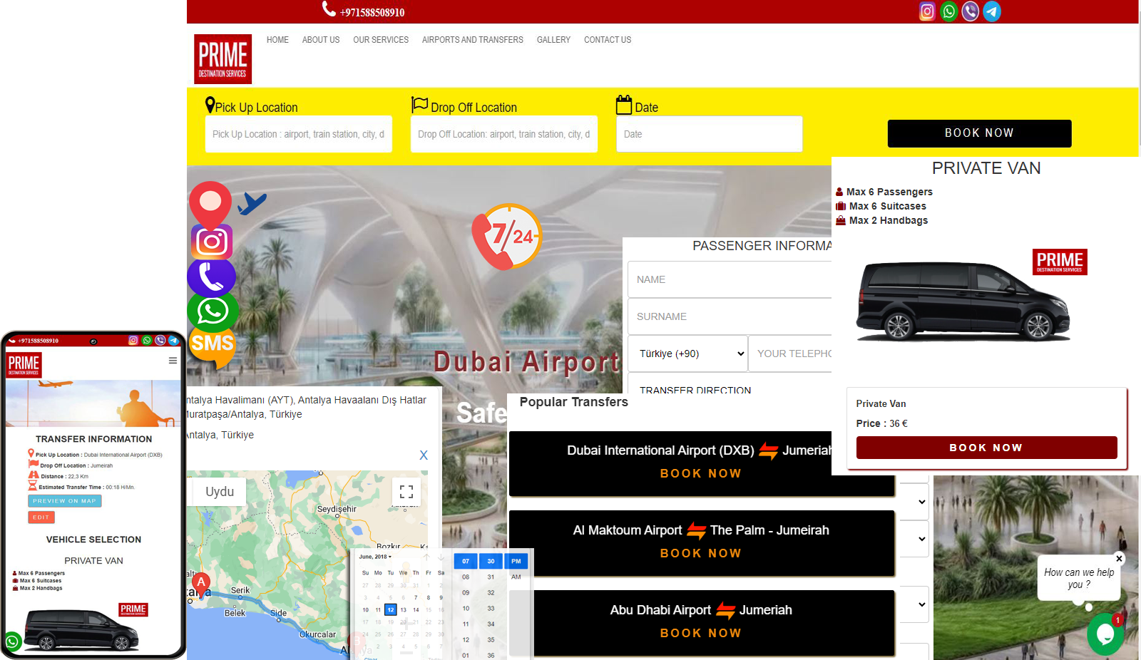Pick date 13 in June calendar
1141x660 pixels.
point(403,609)
